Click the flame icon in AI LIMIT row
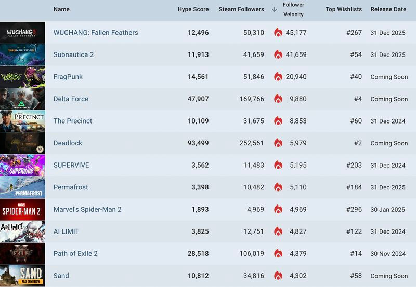 pos(278,231)
